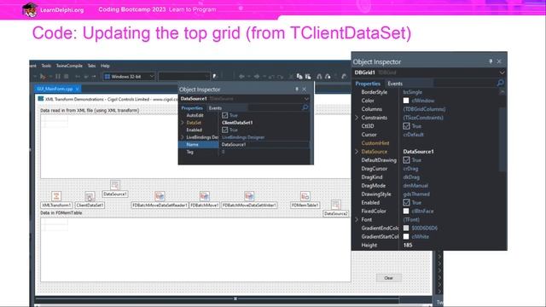Open the TwineCompile menu

tap(69, 66)
